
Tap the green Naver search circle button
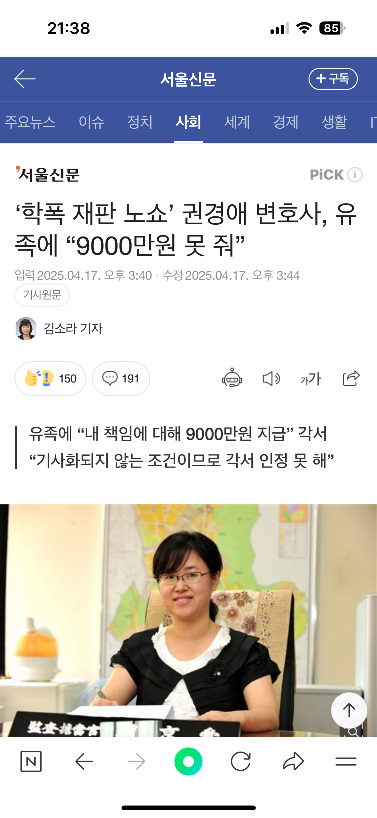[188, 761]
